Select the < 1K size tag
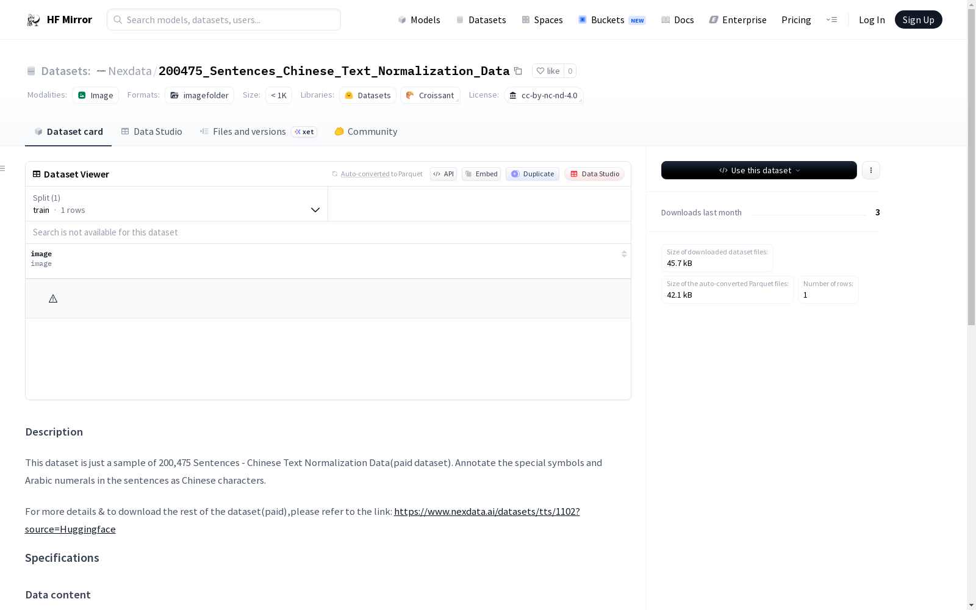 click(x=279, y=95)
